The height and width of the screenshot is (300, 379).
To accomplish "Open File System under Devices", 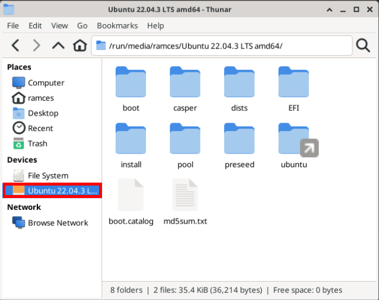I will [x=52, y=175].
